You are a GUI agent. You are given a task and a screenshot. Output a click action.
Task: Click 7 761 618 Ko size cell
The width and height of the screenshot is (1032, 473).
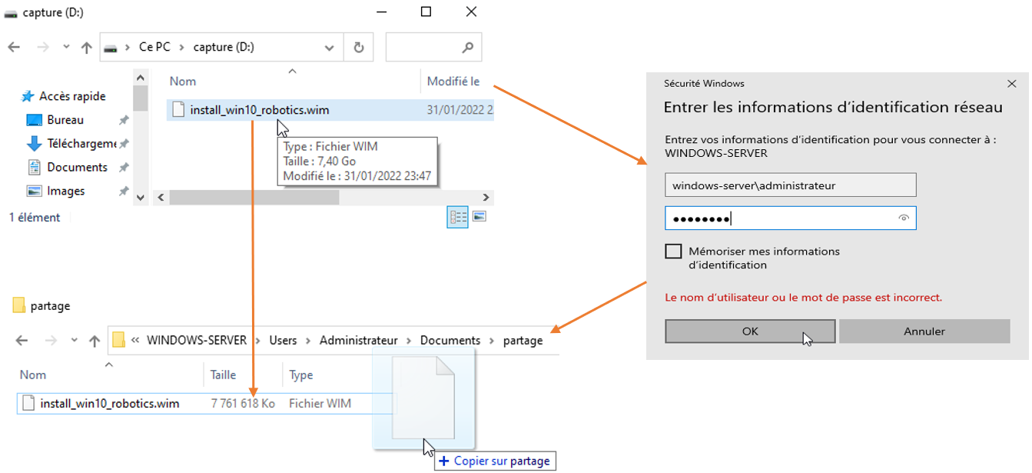point(243,403)
